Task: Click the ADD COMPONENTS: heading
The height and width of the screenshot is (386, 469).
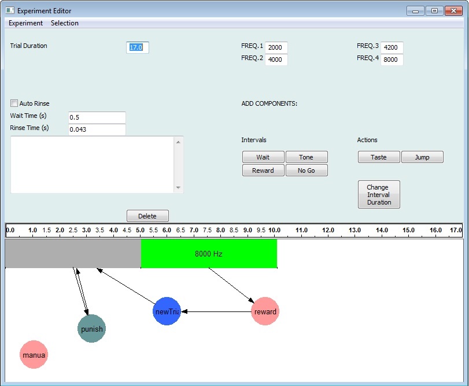Action: pos(269,103)
